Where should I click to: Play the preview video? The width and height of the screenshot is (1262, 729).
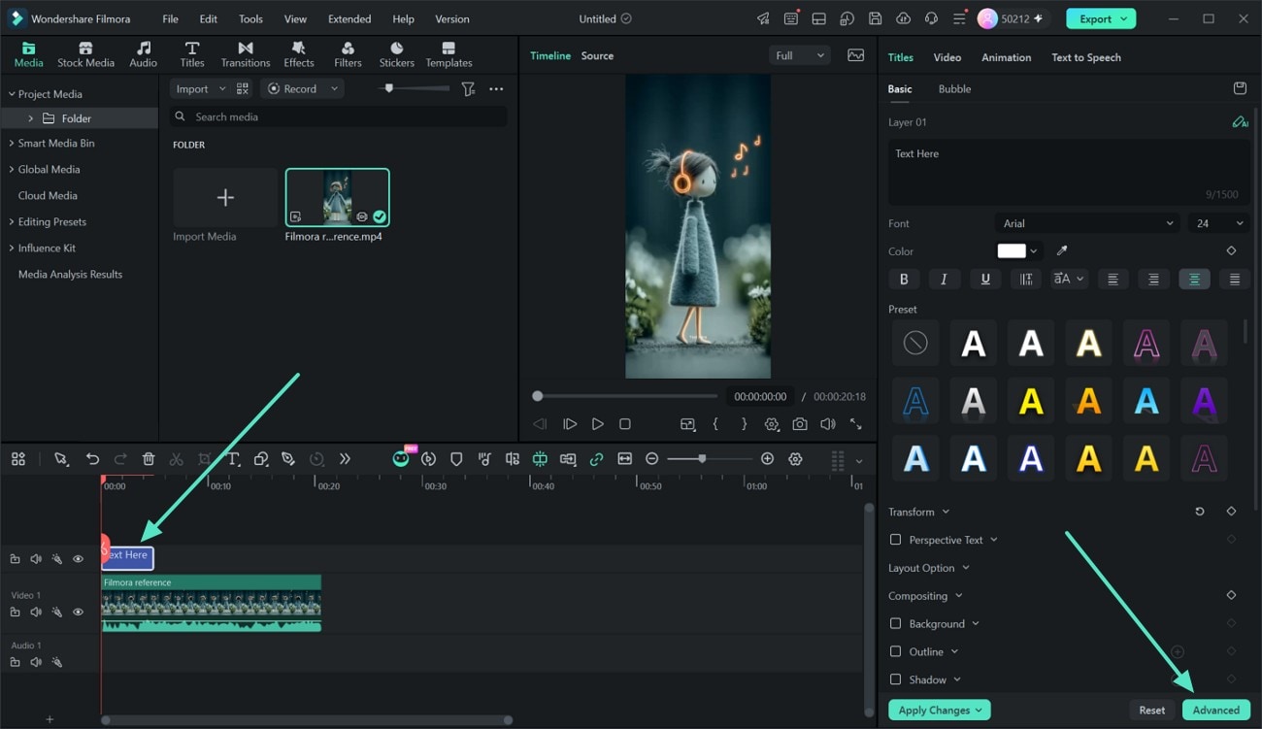click(x=597, y=424)
